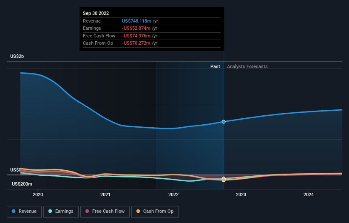
Task: Click the orange Cash From Op data point
Action: [224, 180]
